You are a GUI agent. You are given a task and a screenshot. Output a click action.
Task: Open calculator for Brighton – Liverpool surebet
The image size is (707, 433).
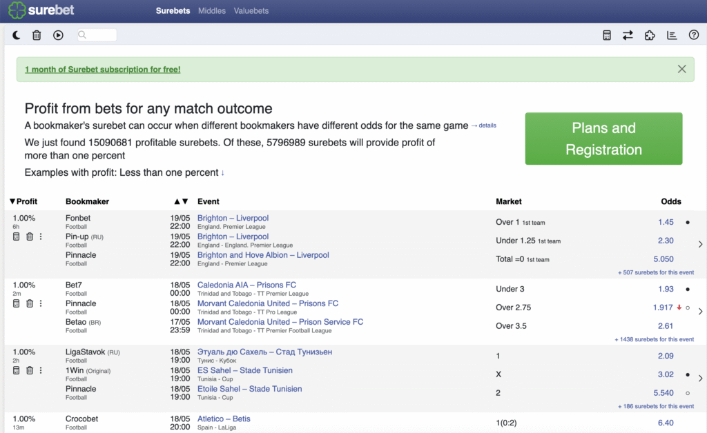[17, 236]
